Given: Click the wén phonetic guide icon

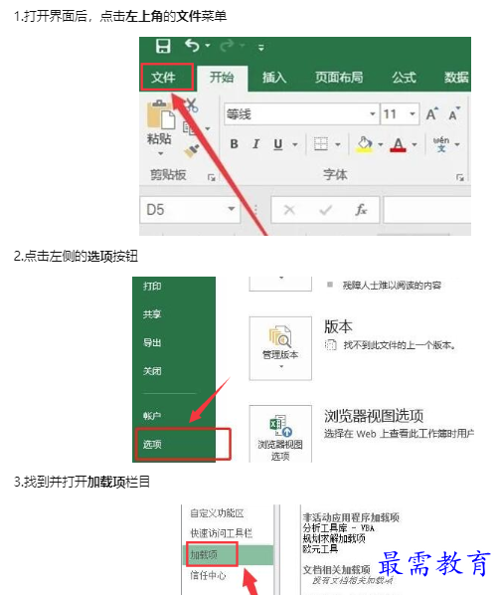Looking at the screenshot, I should (441, 144).
